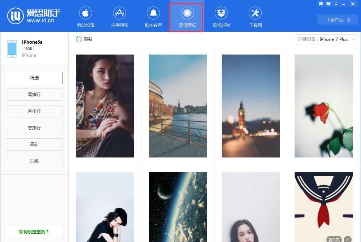Open the 如何设置壁纸 help link
This screenshot has width=361, height=242.
[x=34, y=232]
